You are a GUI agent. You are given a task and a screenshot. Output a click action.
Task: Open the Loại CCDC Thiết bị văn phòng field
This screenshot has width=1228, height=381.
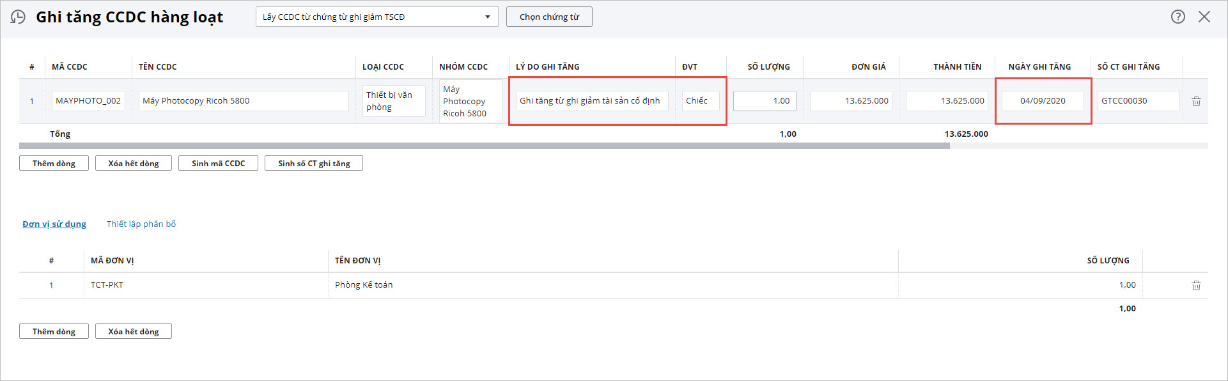393,101
